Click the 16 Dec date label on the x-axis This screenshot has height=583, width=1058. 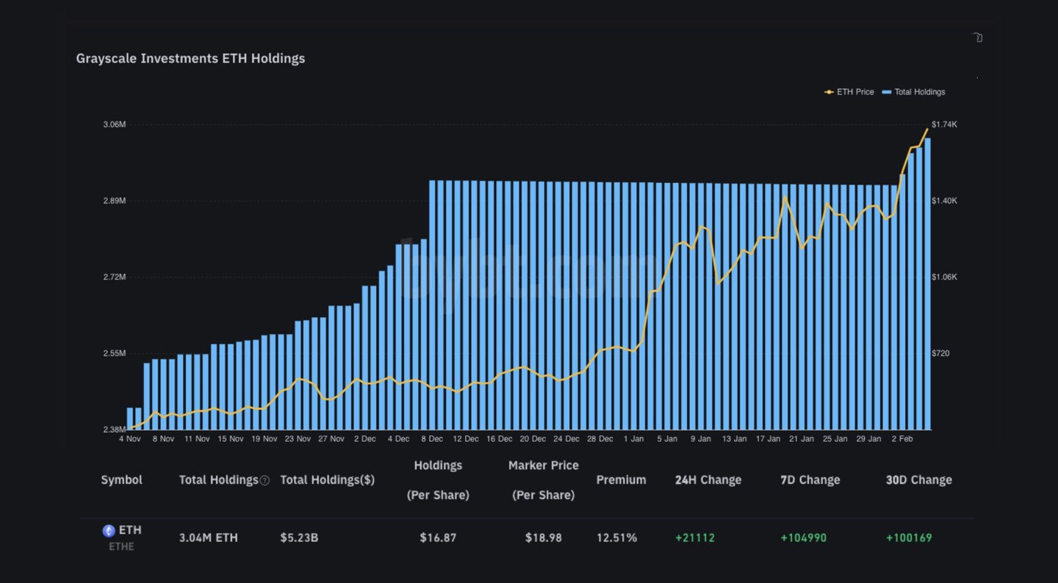[500, 438]
